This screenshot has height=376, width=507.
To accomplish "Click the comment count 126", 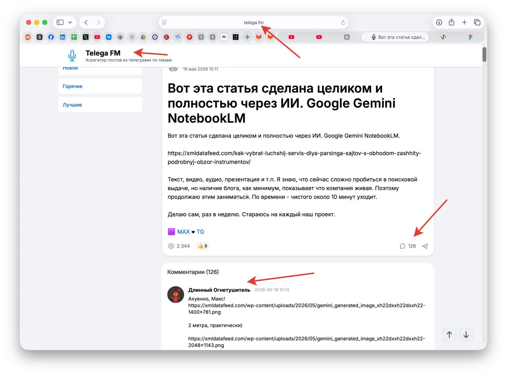I will (x=412, y=246).
